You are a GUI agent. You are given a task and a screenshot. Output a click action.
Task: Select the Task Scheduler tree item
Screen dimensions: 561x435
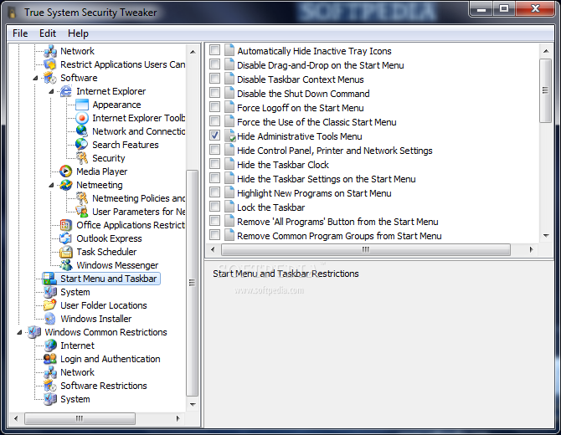[x=106, y=252]
